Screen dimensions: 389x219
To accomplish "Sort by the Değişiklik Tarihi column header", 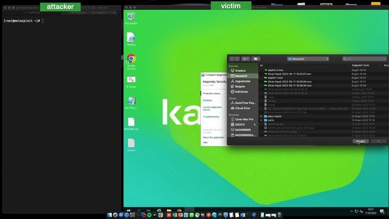I will 360,65.
